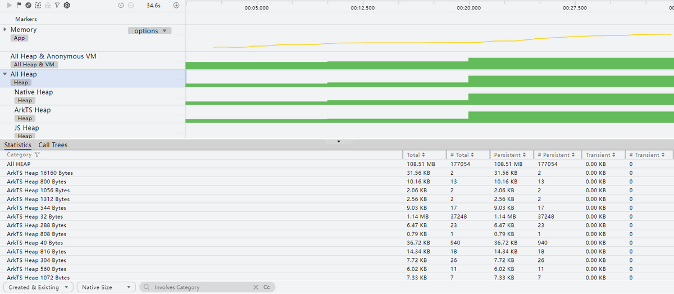The image size is (674, 294).
Task: Click the start recording play icon
Action: tap(10, 5)
